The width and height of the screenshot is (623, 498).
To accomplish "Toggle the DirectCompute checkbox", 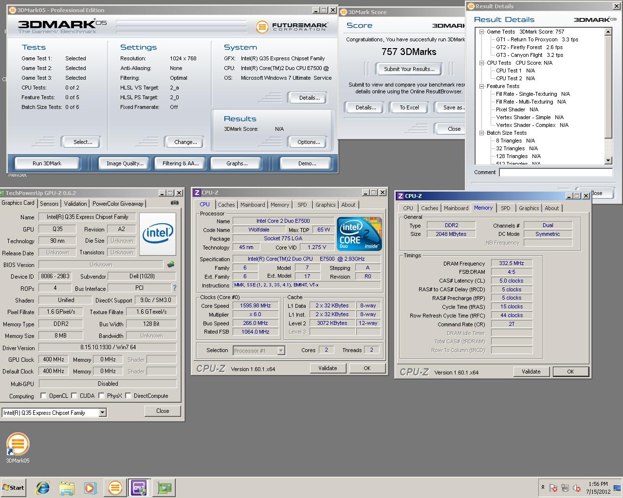I will [128, 396].
